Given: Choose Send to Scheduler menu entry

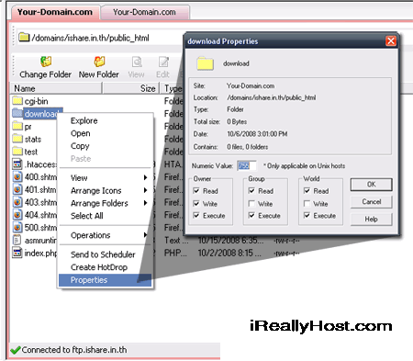Looking at the screenshot, I should coord(105,254).
